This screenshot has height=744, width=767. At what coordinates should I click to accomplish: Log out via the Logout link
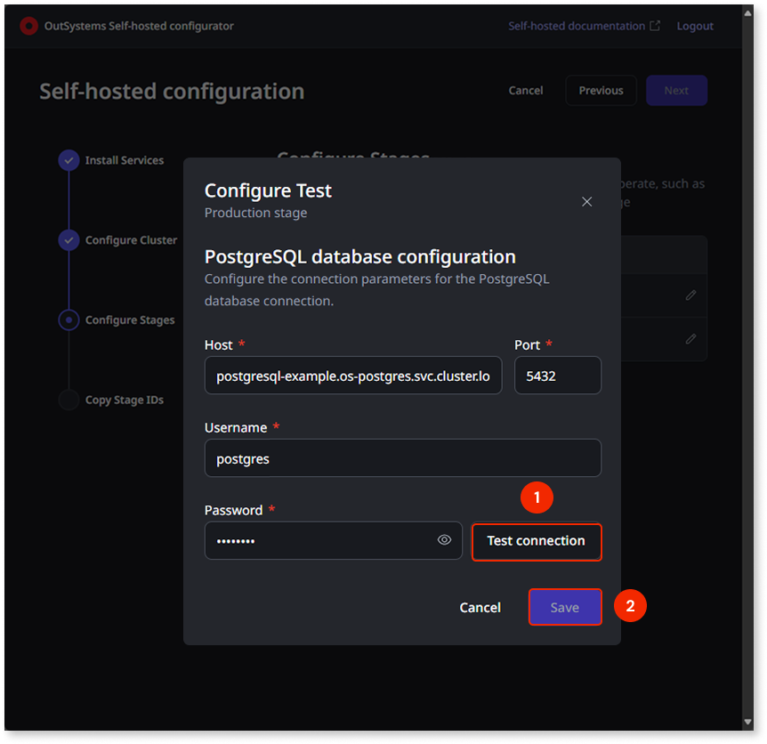pos(695,27)
